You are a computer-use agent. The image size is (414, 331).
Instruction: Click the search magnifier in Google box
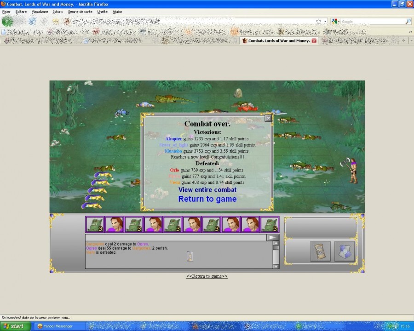tap(408, 22)
